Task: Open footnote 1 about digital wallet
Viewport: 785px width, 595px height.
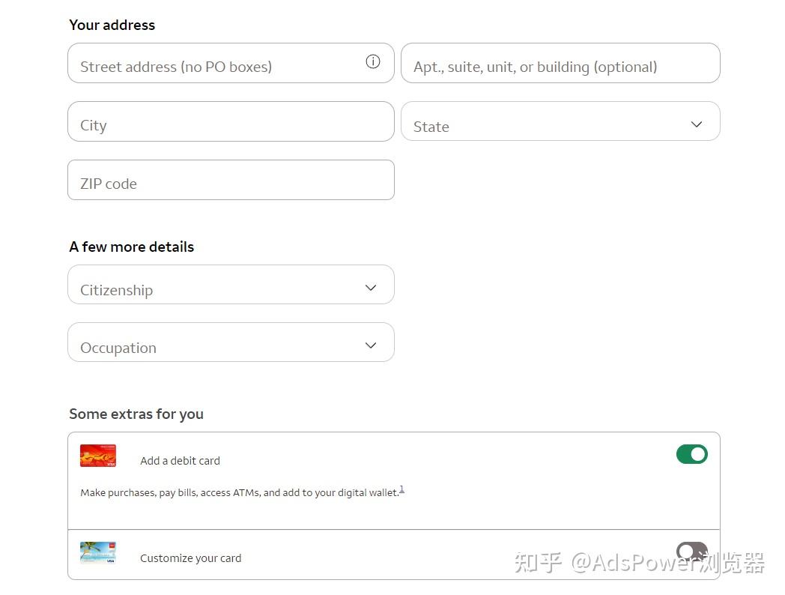Action: [x=402, y=489]
